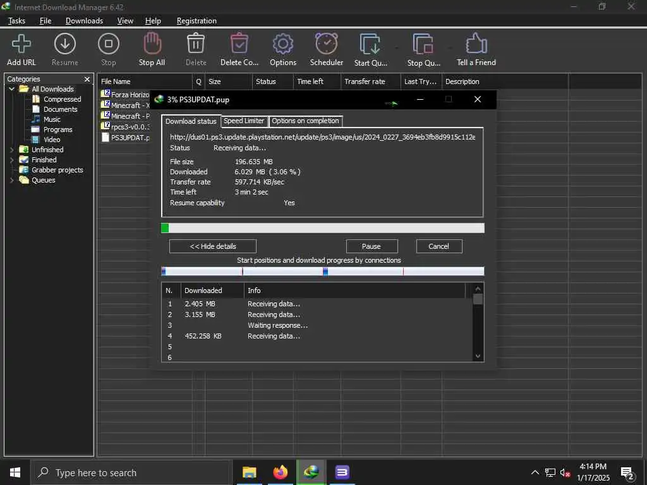Screen dimensions: 647x485
Task: Open the Windows Start menu
Action: pyautogui.click(x=15, y=472)
